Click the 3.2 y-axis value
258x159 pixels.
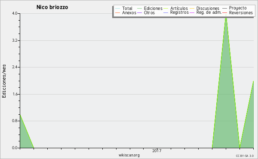point(15,40)
